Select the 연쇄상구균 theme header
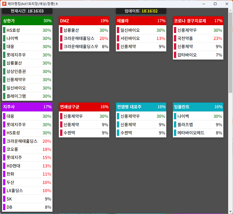Viewport: 233px width, 214px height. coord(84,107)
